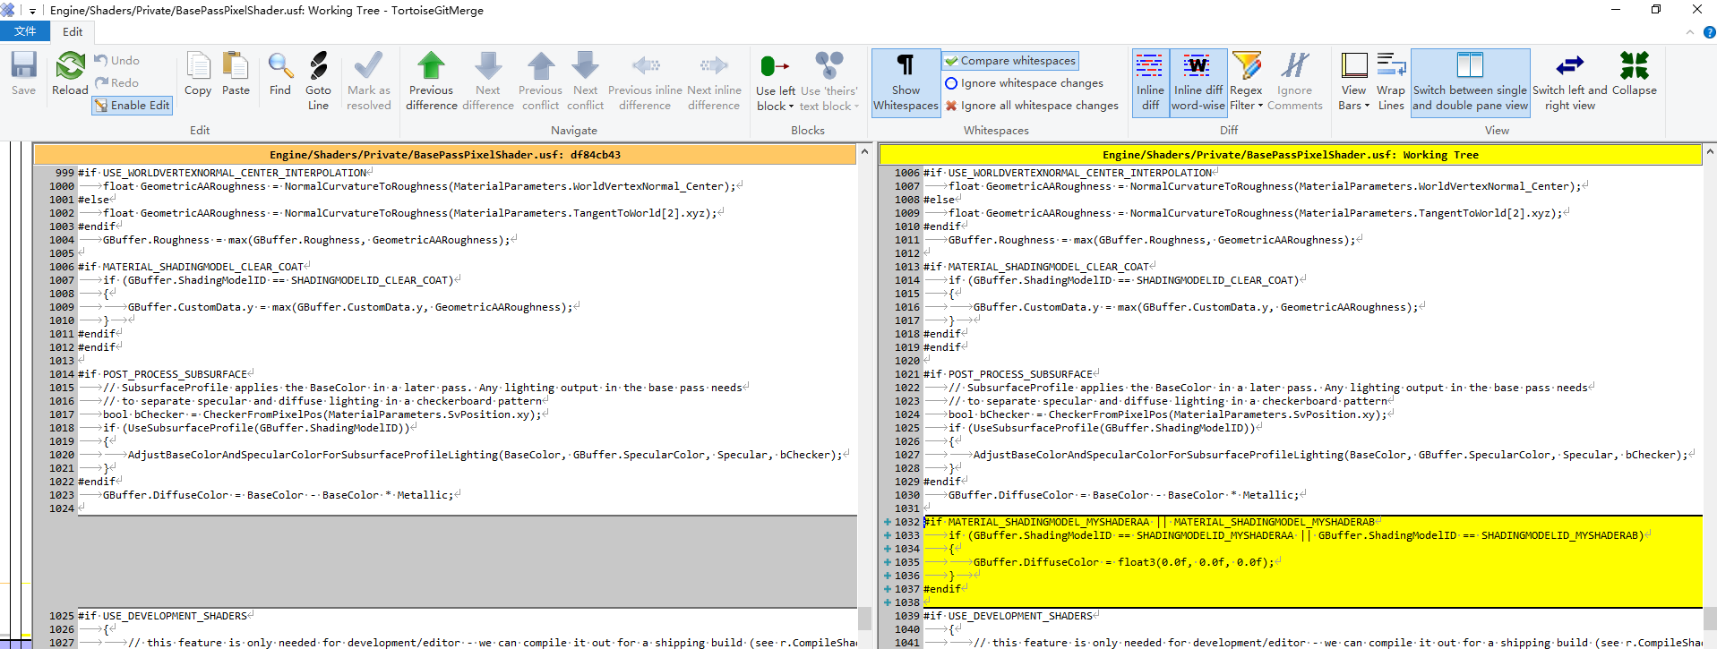The width and height of the screenshot is (1717, 649).
Task: Click left pane header df84cb43
Action: tap(445, 154)
